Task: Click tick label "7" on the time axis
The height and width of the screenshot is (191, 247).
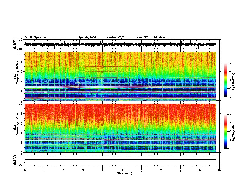Action: [x=161, y=170]
